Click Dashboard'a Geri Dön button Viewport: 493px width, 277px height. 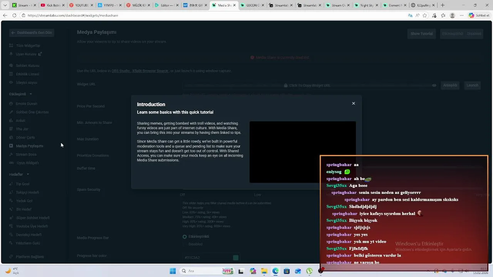click(x=32, y=33)
